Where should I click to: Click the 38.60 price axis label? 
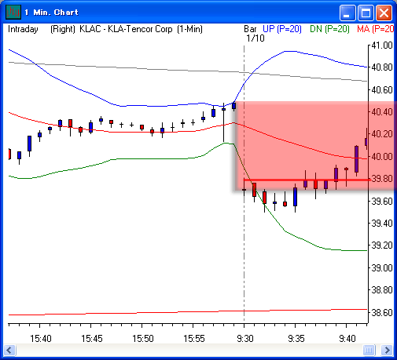382,312
